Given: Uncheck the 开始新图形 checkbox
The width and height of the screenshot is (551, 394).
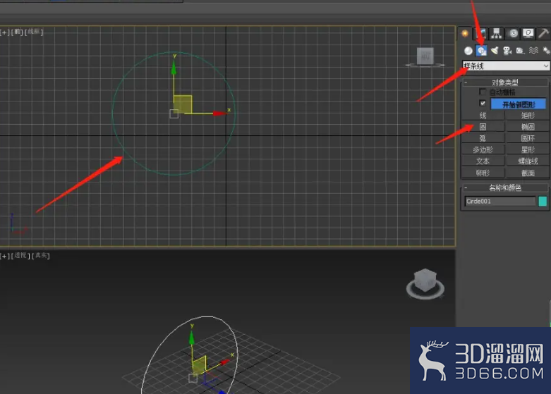Looking at the screenshot, I should coord(483,103).
